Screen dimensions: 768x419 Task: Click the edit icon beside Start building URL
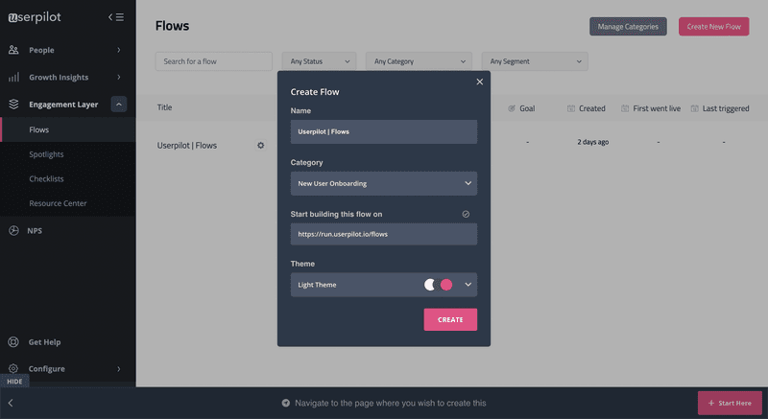(466, 214)
